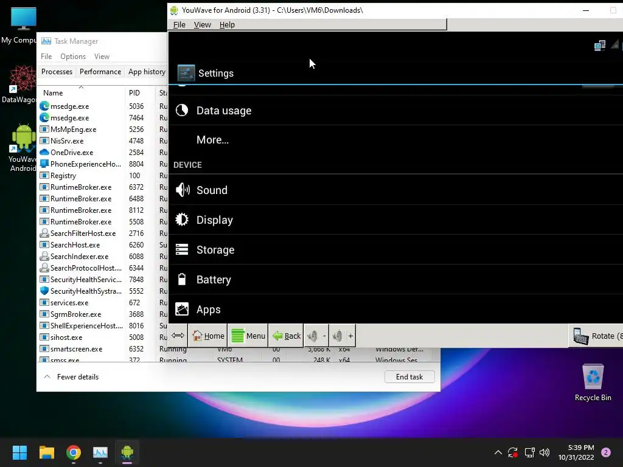Screen dimensions: 623x467
Task: Open volume control in system tray
Action: tap(545, 452)
